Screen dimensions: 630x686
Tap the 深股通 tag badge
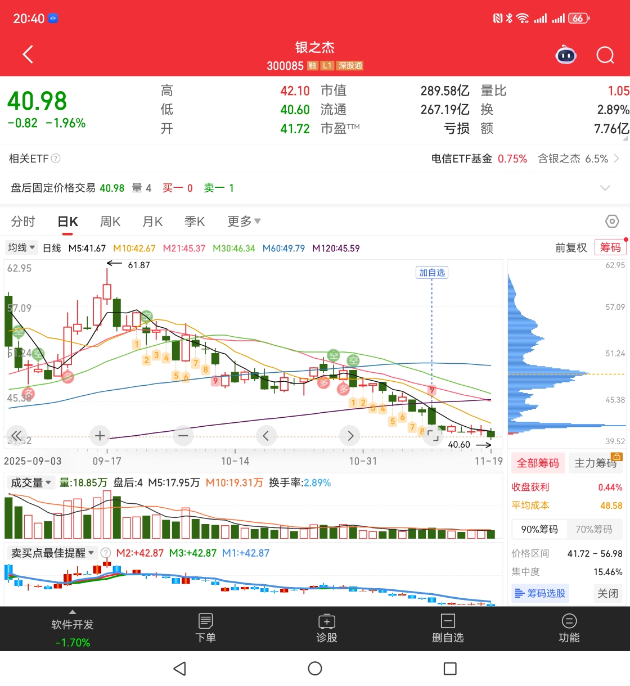350,66
